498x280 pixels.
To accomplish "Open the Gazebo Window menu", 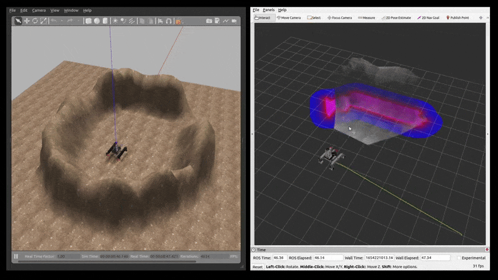I will (x=71, y=10).
